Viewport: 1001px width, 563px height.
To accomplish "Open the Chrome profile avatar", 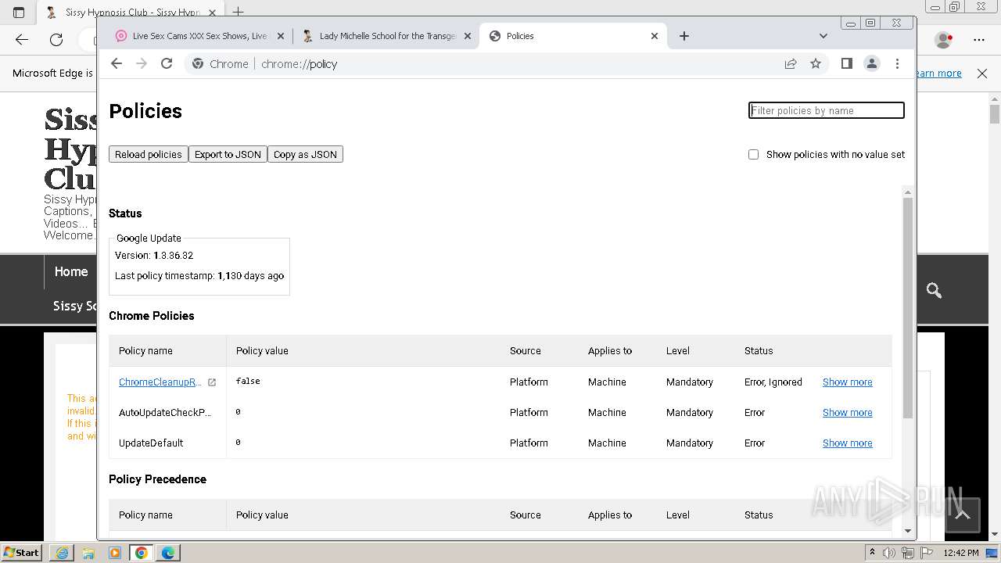I will 872,64.
